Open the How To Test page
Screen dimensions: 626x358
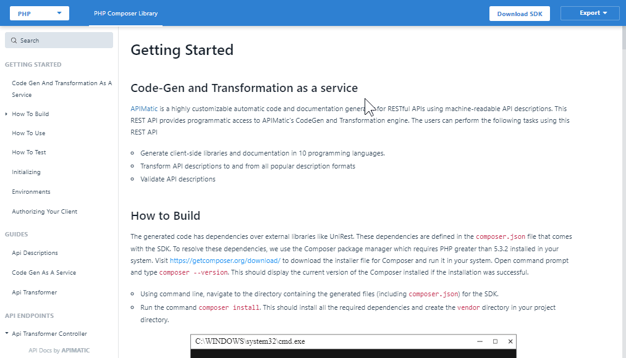27,152
